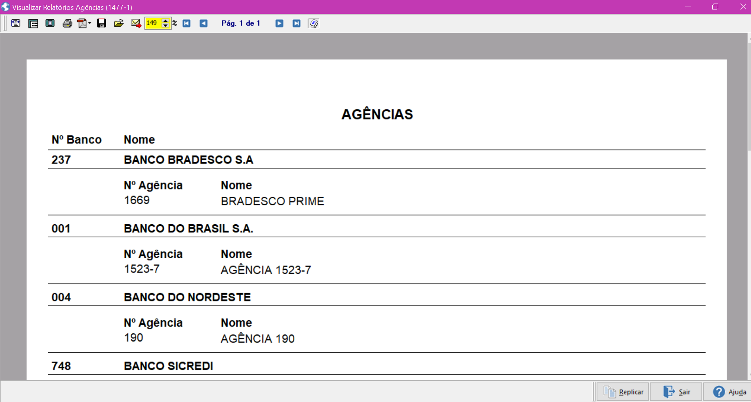The height and width of the screenshot is (402, 751).
Task: Click the 'Nome' label above AGÊNCIA 190
Action: (x=236, y=323)
